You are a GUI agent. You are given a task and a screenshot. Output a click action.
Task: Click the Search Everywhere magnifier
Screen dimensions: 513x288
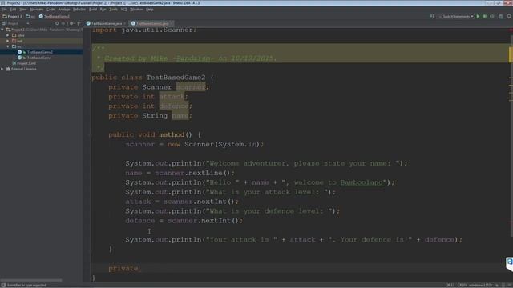click(510, 16)
